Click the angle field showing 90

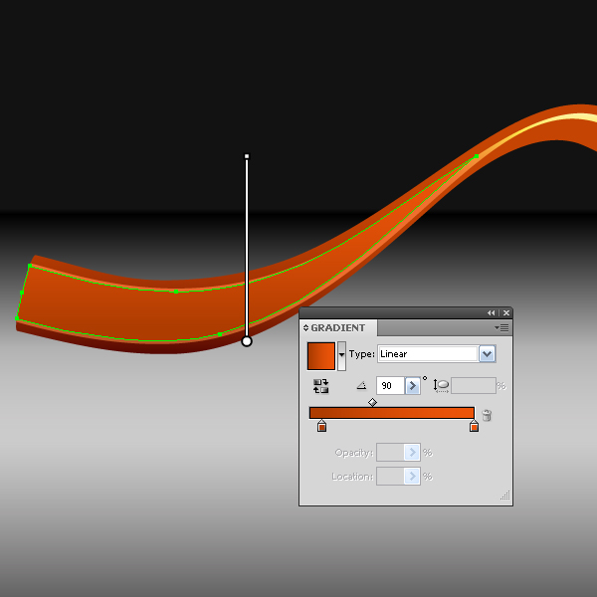(x=390, y=386)
